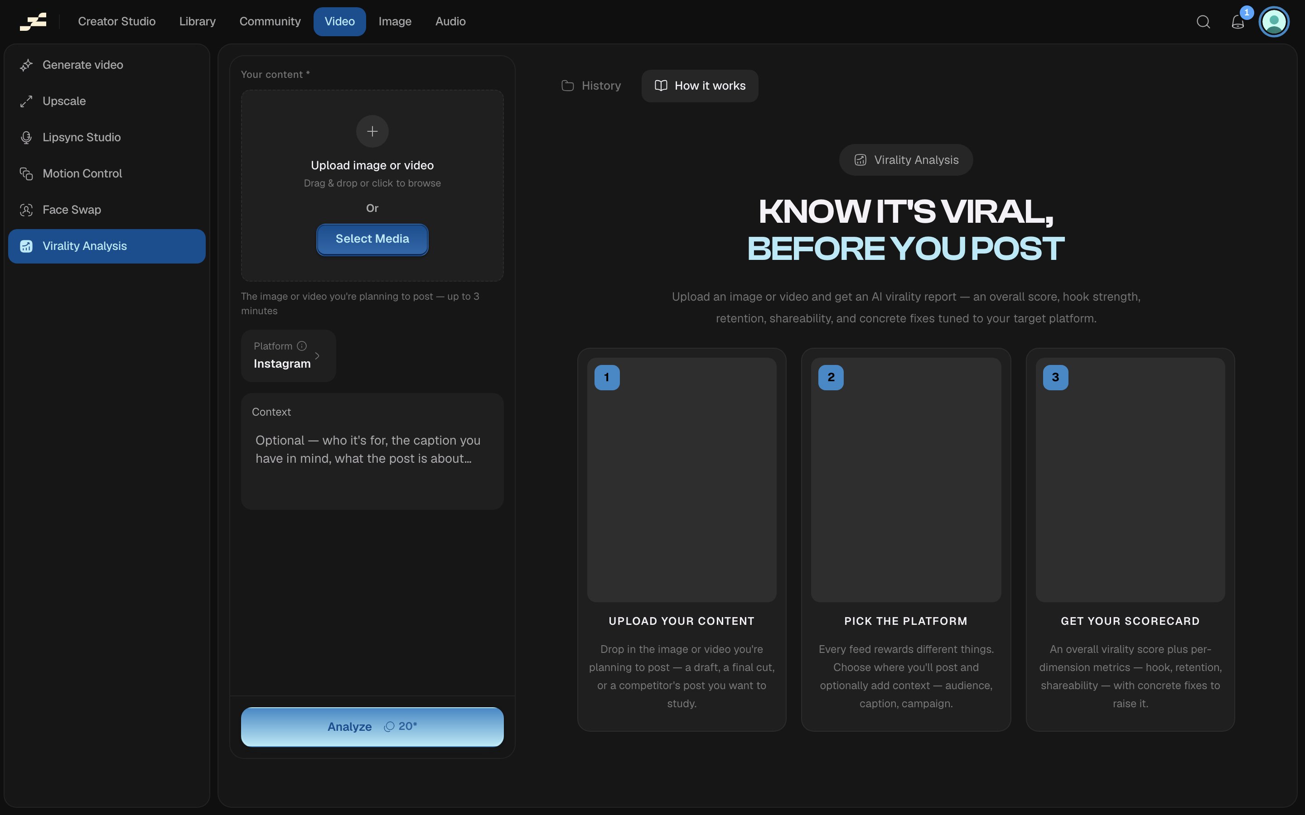Click the 'Your content *' label
Viewport: 1305px width, 815px height.
click(x=275, y=74)
